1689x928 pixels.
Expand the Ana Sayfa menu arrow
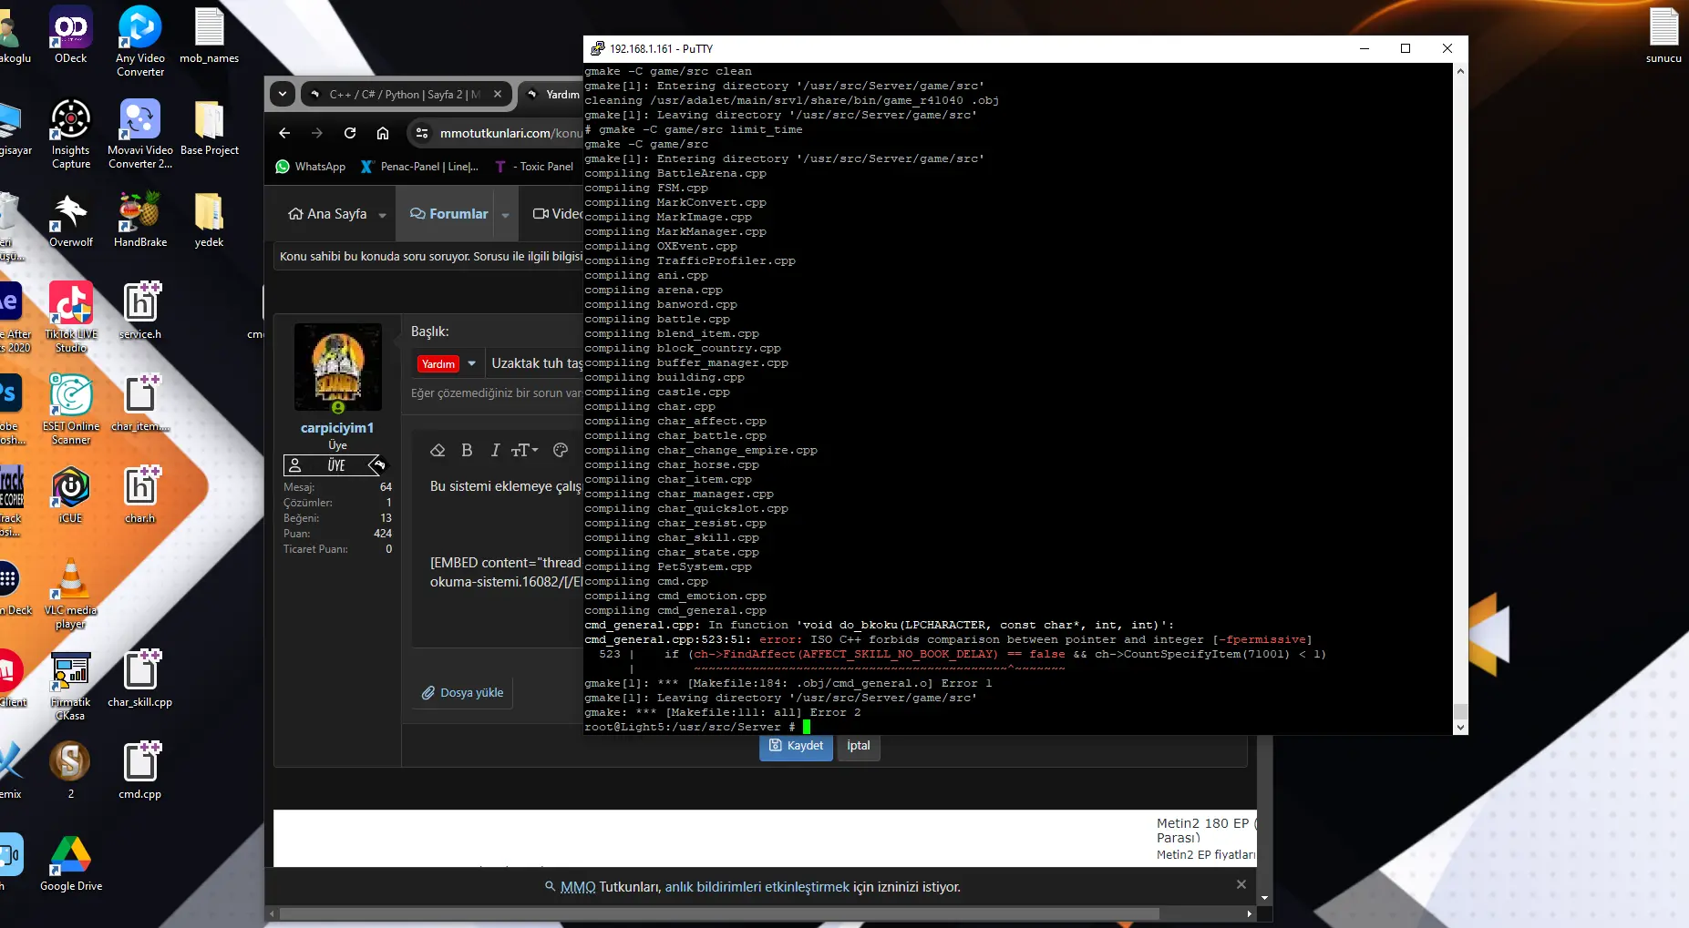382,215
